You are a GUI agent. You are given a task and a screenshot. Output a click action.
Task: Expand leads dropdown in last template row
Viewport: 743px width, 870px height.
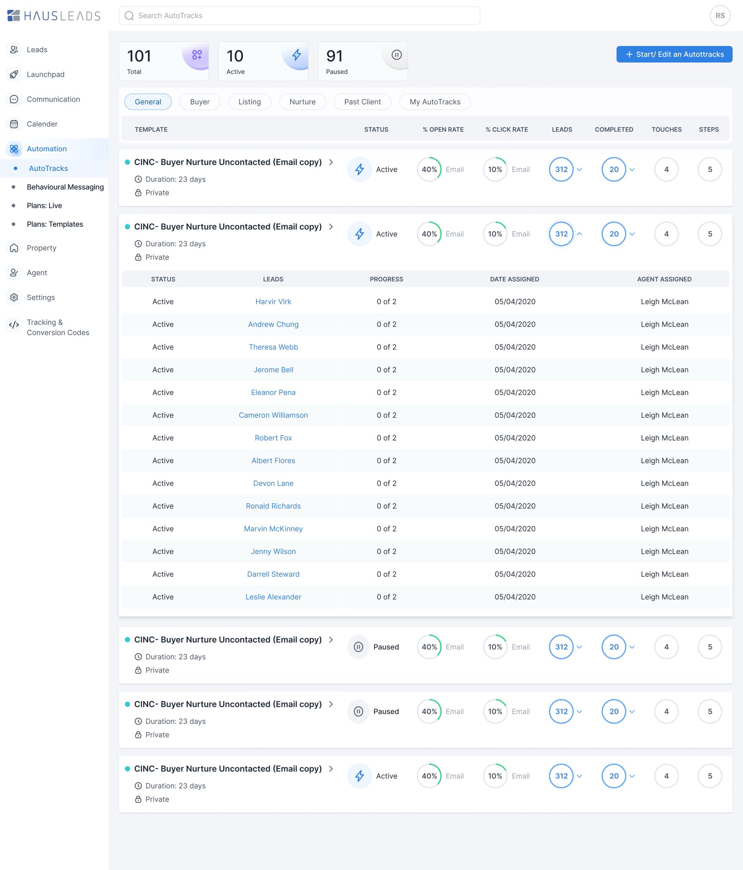pos(580,776)
